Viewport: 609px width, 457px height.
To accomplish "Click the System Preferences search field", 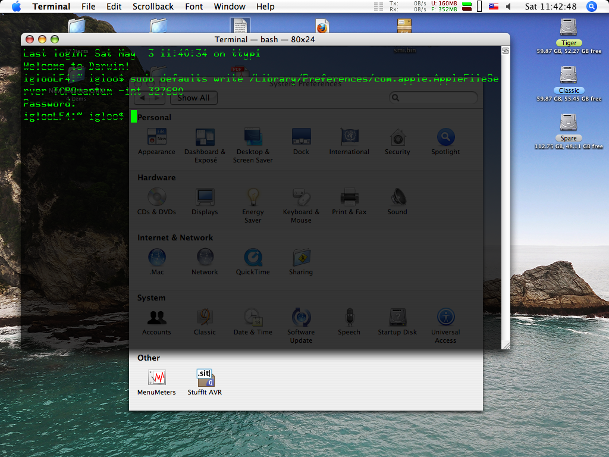I will (x=434, y=98).
